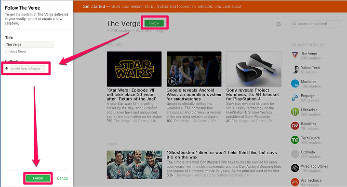Click 'The Verge - All Posts / 16h' source line

point(195,121)
